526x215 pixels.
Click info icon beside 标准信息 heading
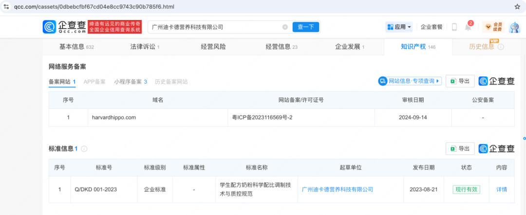click(x=84, y=149)
